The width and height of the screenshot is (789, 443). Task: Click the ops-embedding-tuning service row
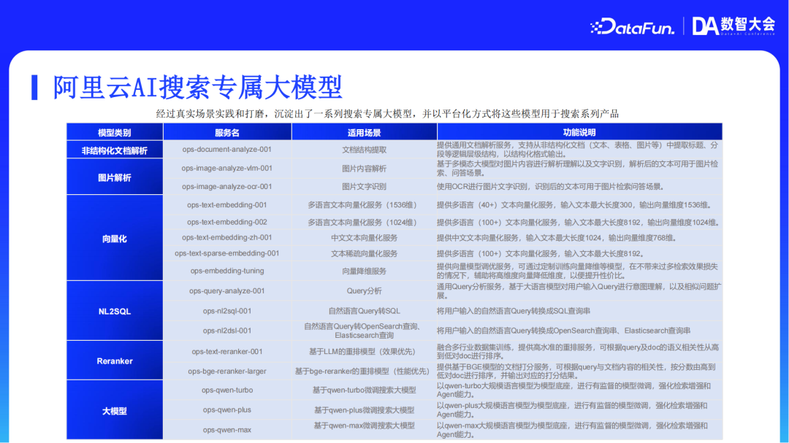pos(226,271)
